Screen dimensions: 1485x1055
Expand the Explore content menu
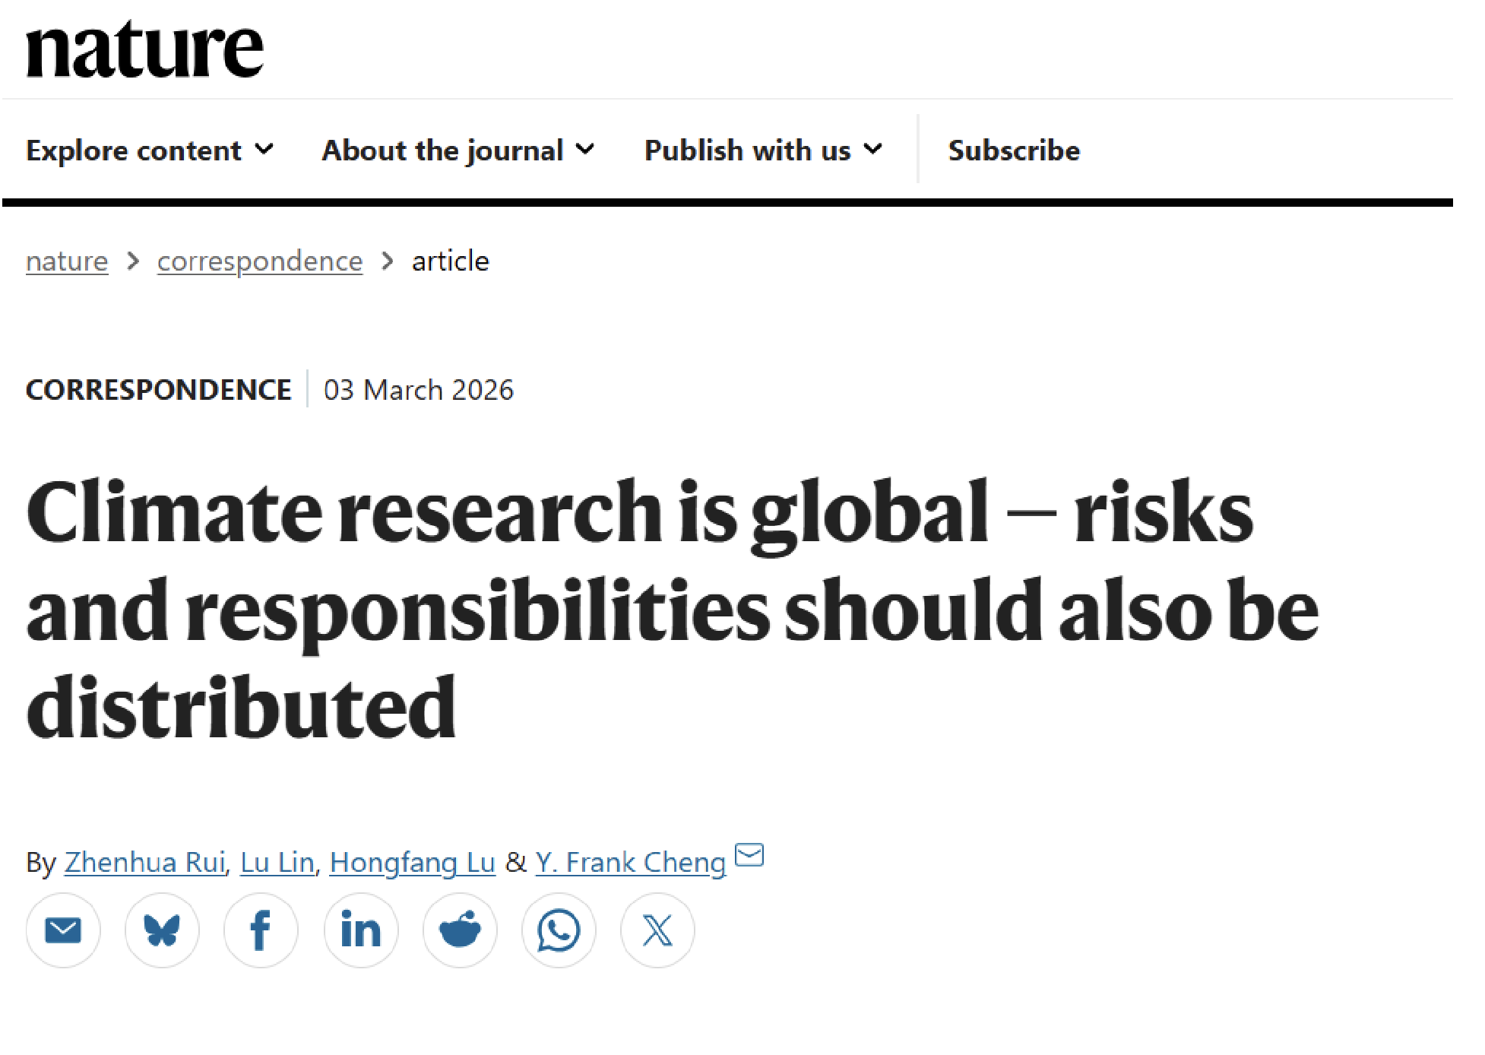(x=149, y=150)
